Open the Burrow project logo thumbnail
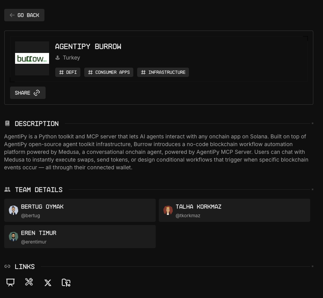The width and height of the screenshot is (323, 298). [x=32, y=58]
